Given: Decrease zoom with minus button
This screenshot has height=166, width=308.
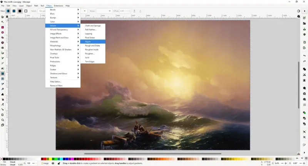Looking at the screenshot, I should coord(282,163).
